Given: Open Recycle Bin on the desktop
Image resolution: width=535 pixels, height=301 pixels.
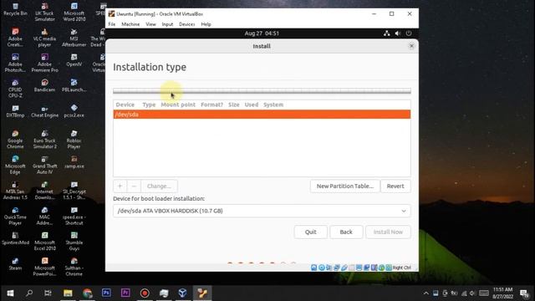Looking at the screenshot, I should (15, 9).
